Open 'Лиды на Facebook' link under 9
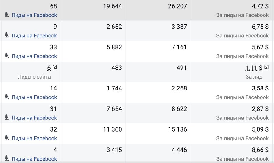The image size is (274, 163). [34, 36]
